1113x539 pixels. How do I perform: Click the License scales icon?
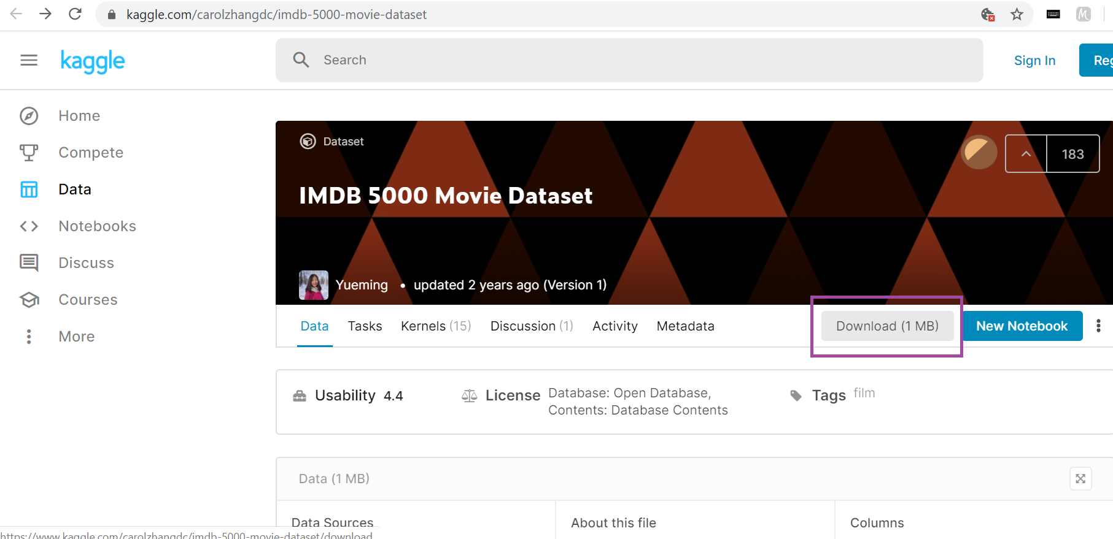tap(469, 396)
